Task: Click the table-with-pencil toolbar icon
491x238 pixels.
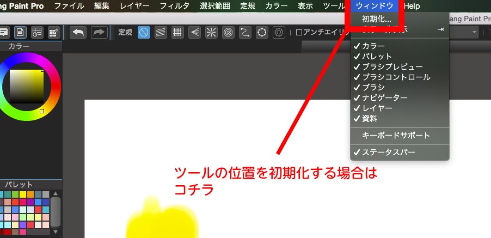Action: pos(54,32)
